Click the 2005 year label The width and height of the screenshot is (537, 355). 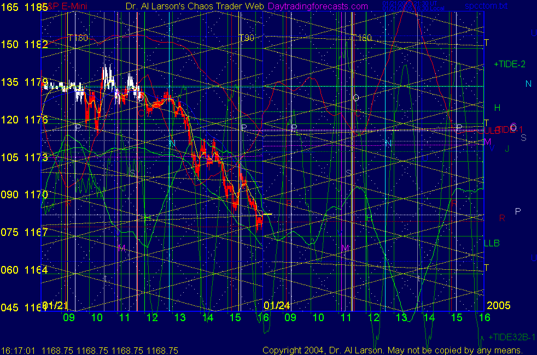tap(498, 305)
